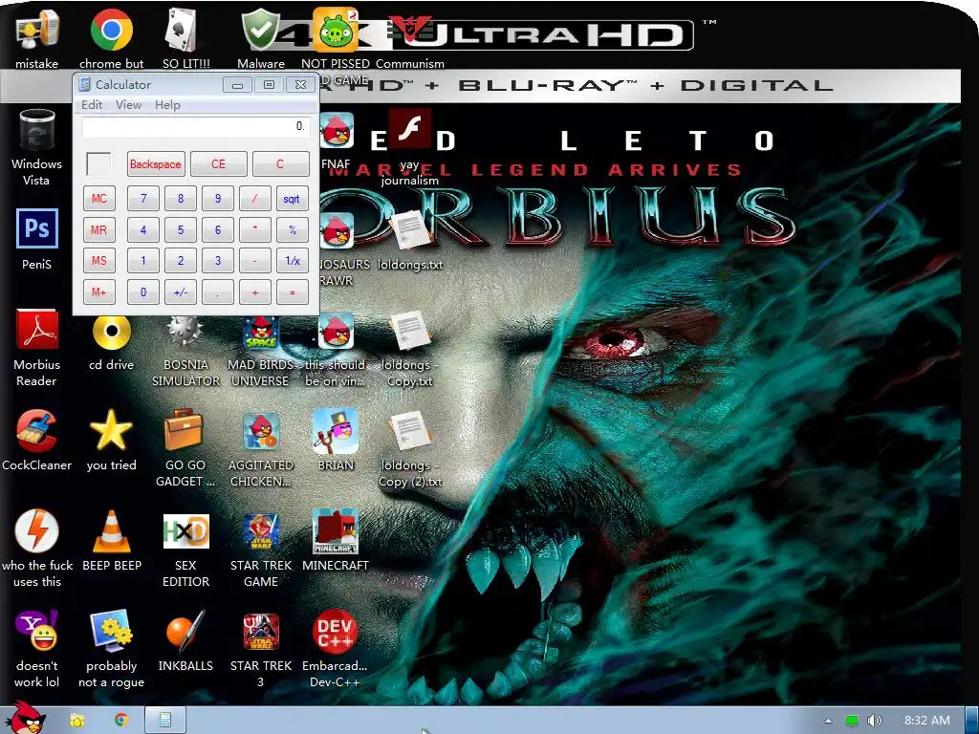
Task: Click the green network tray icon
Action: click(852, 721)
